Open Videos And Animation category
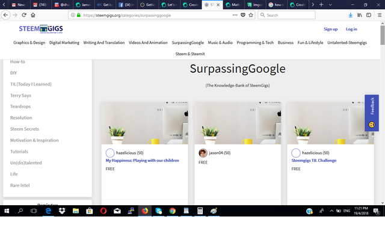 click(x=148, y=43)
